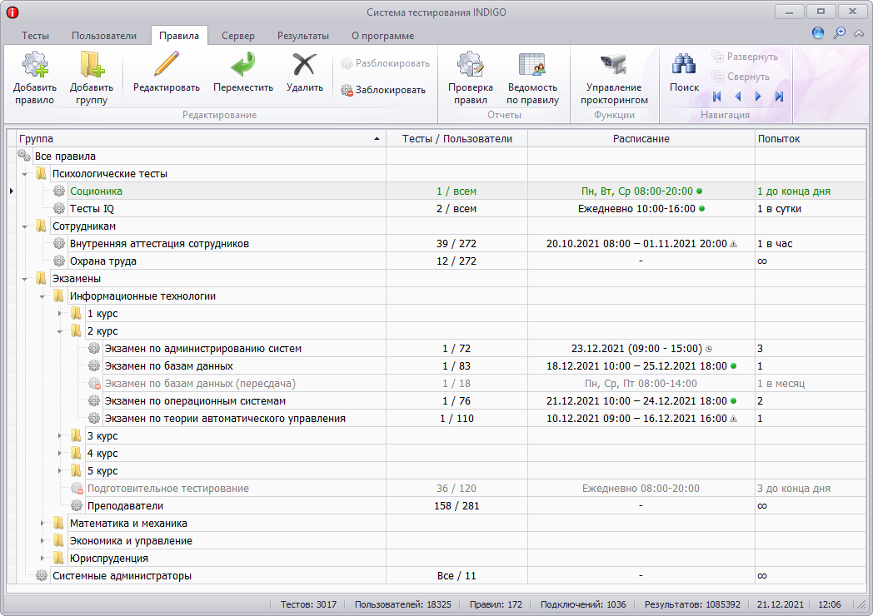Click the Edit pencil icon
Image resolution: width=873 pixels, height=616 pixels.
167,64
